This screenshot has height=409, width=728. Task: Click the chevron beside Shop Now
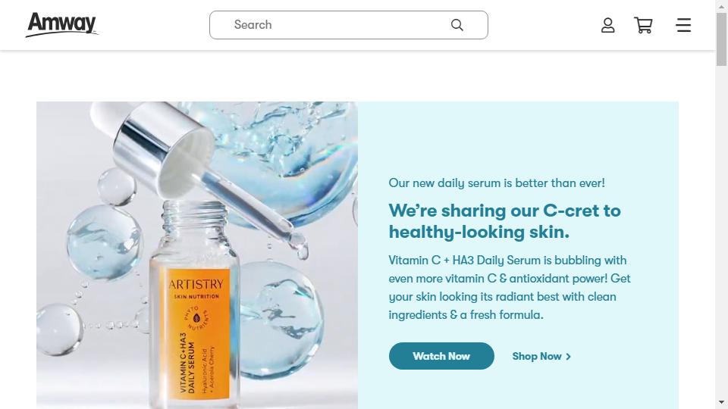[x=568, y=357]
